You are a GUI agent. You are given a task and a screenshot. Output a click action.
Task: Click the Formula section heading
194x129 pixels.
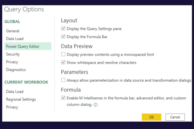click(71, 90)
